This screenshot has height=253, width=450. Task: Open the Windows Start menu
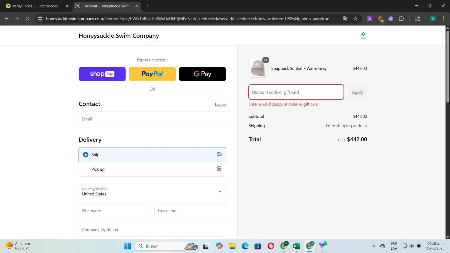point(127,246)
